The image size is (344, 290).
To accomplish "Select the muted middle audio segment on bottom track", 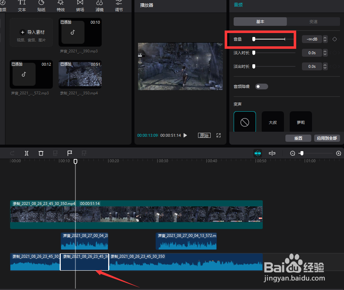I will pyautogui.click(x=84, y=262).
